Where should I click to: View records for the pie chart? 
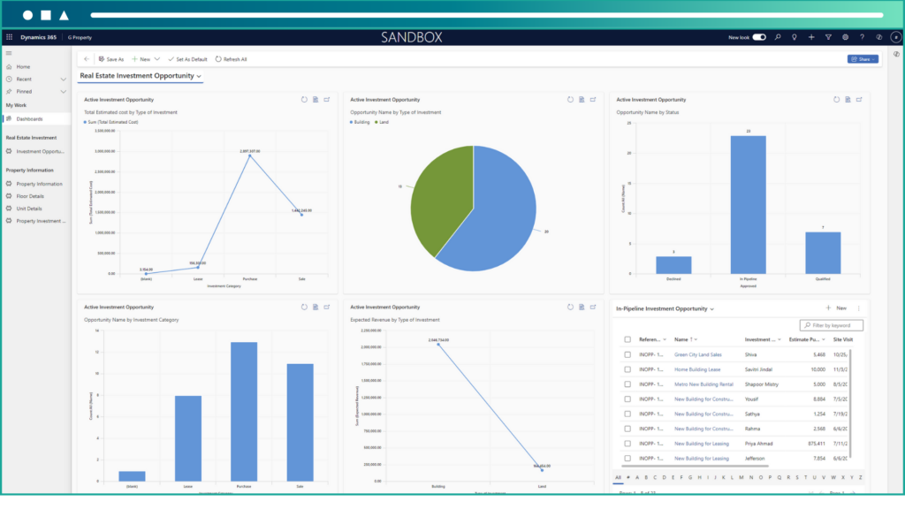(581, 100)
